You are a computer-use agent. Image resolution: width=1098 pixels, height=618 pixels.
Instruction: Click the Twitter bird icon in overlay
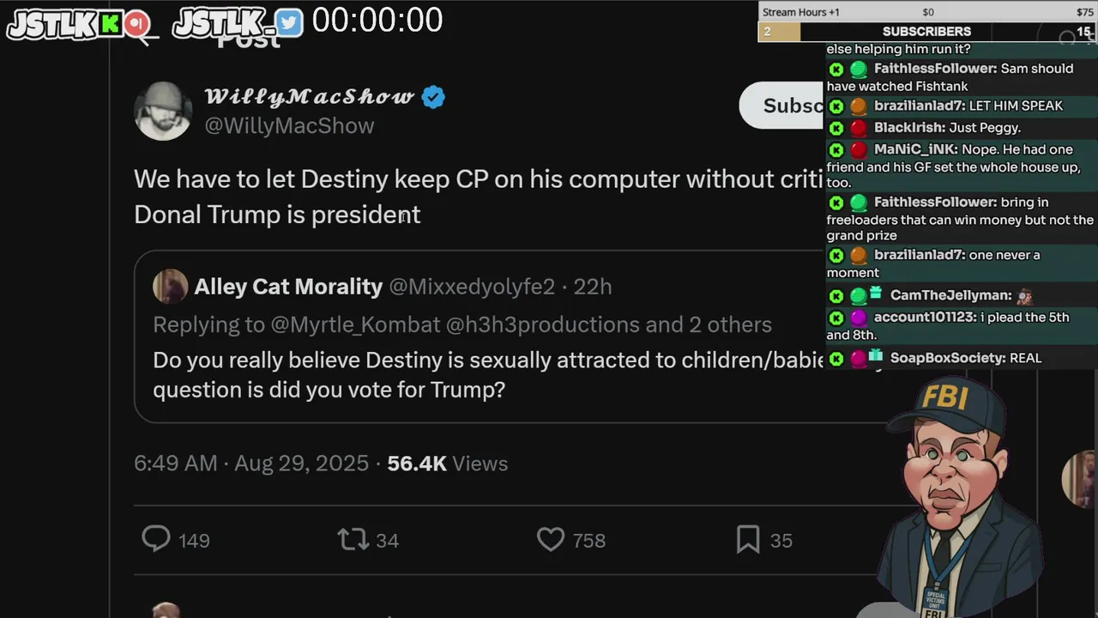[289, 23]
